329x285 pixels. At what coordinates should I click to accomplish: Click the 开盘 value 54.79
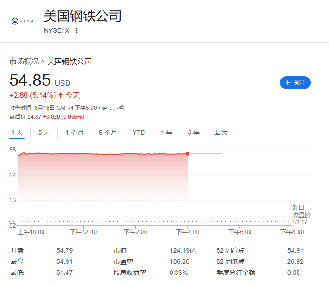pos(64,250)
